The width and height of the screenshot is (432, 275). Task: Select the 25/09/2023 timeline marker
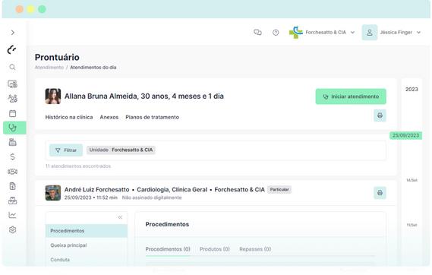click(406, 135)
